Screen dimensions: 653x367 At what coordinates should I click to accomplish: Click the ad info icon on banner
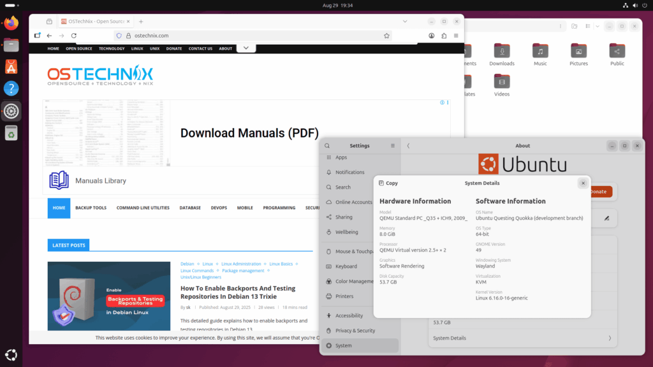[x=443, y=103]
